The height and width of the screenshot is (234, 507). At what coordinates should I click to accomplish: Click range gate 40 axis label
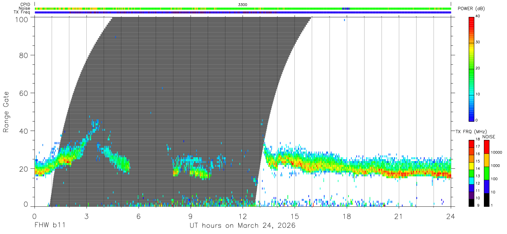coord(24,131)
